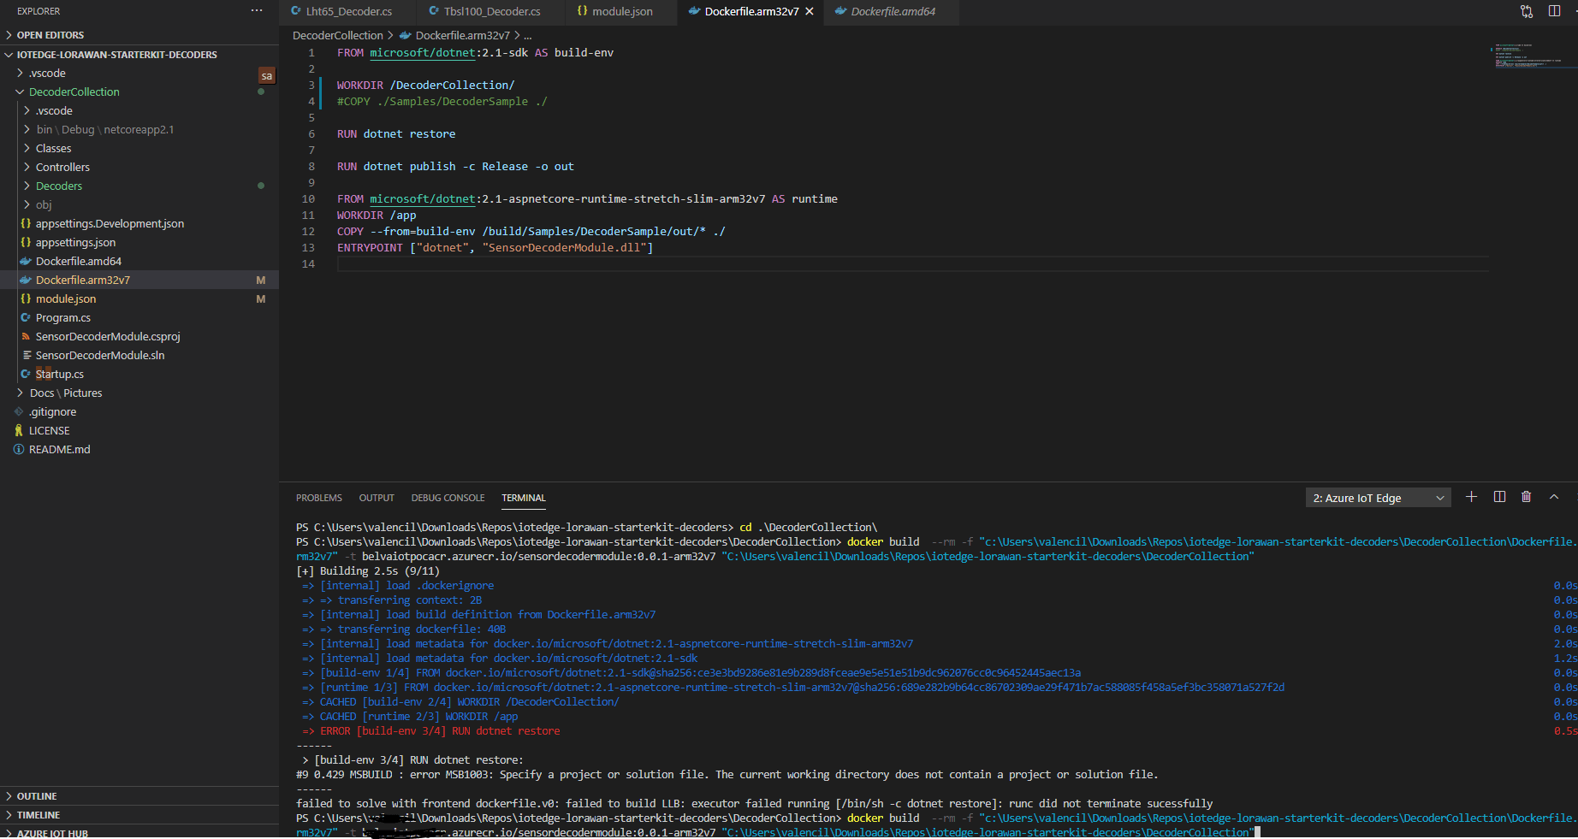Image resolution: width=1578 pixels, height=839 pixels.
Task: Place cursor on empty line 14
Action: point(913,263)
